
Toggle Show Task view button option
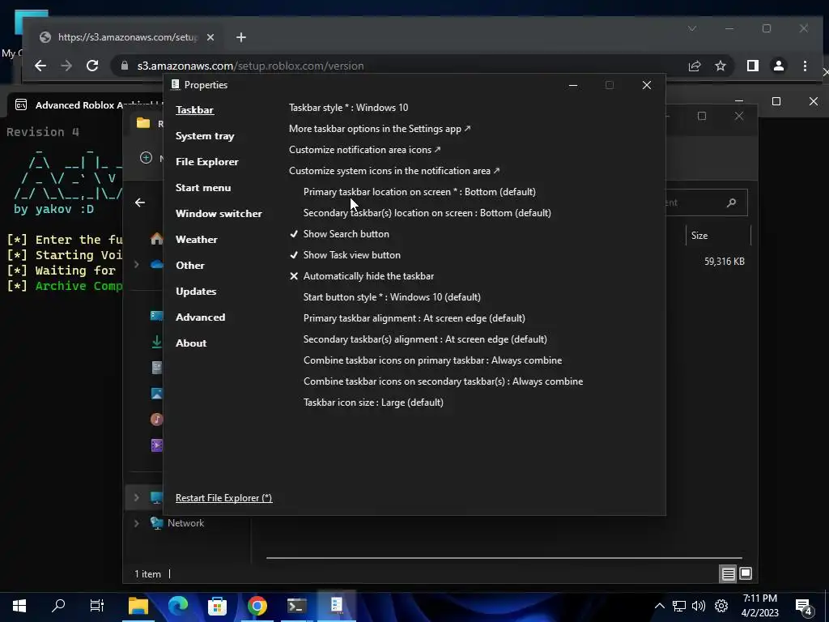(x=345, y=255)
